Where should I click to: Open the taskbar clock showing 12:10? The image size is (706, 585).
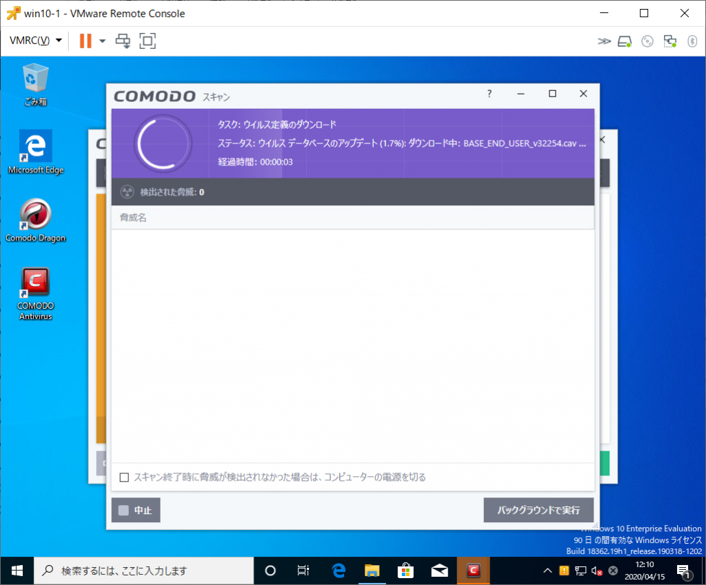tap(645, 571)
